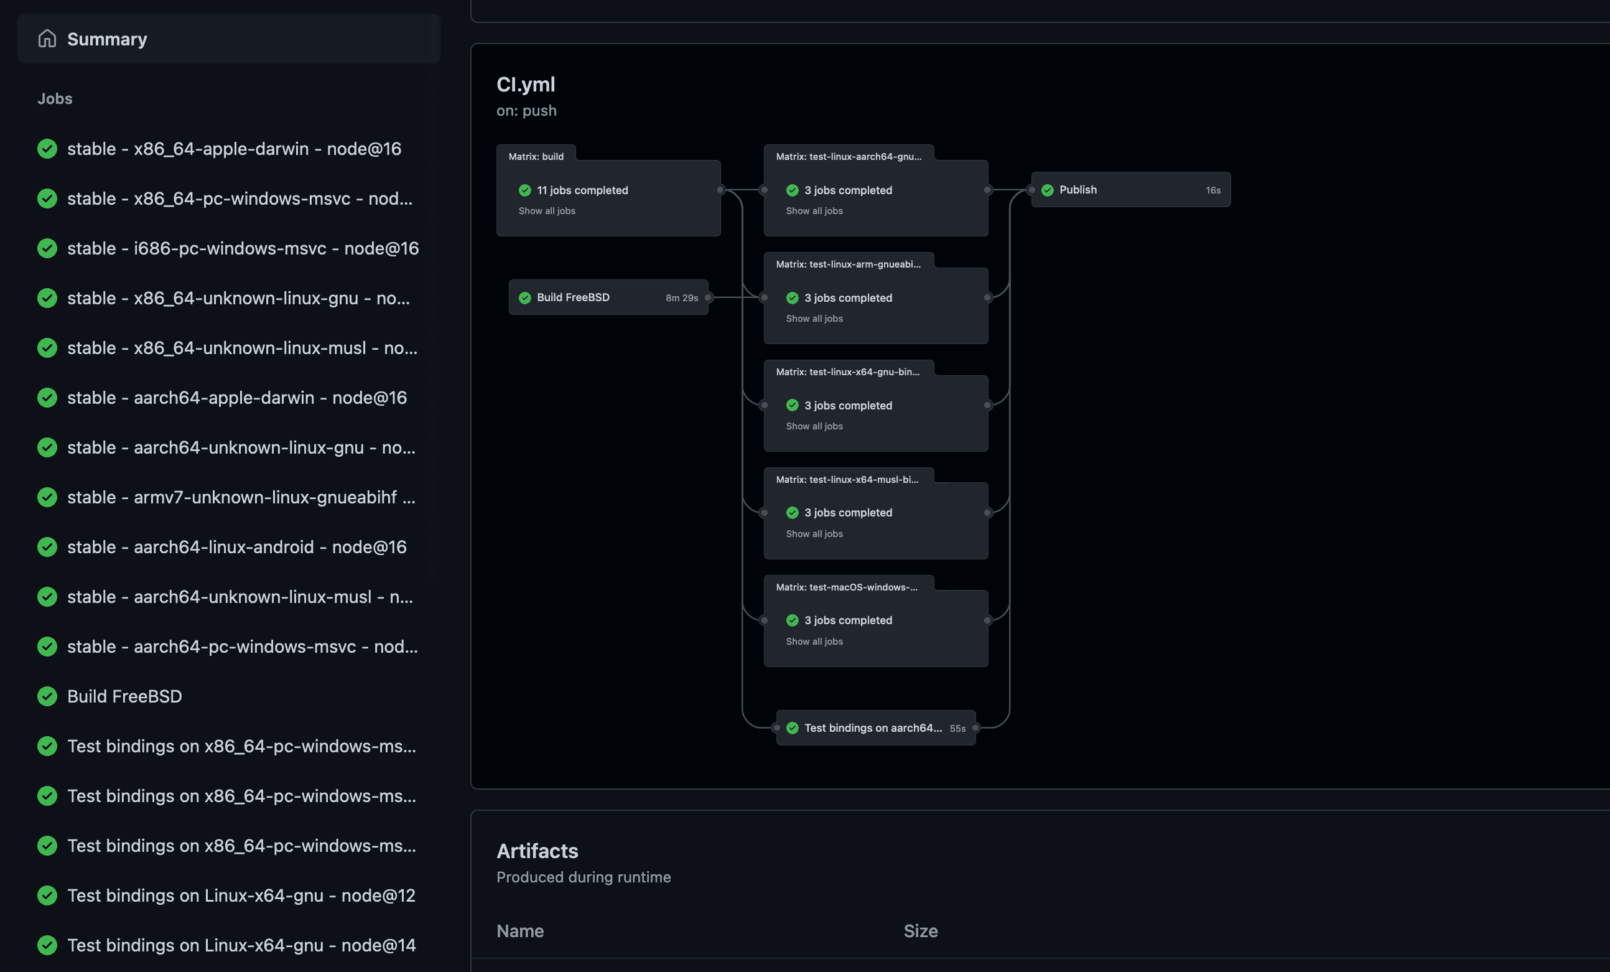1610x972 pixels.
Task: Open stable aarch64-apple-darwin node@16 job
Action: pos(236,398)
